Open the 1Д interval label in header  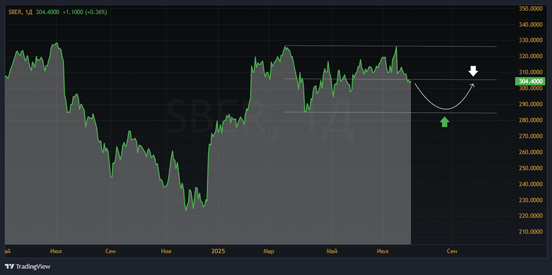[x=29, y=12]
